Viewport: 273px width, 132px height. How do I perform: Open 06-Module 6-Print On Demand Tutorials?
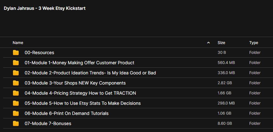click(x=66, y=113)
